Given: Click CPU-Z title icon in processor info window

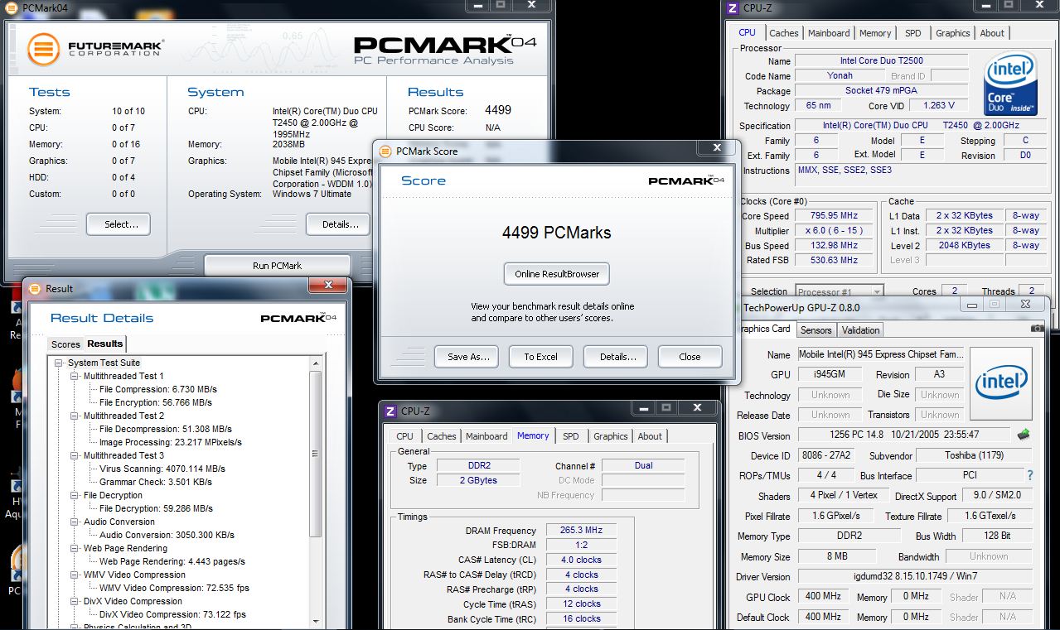Looking at the screenshot, I should 732,8.
